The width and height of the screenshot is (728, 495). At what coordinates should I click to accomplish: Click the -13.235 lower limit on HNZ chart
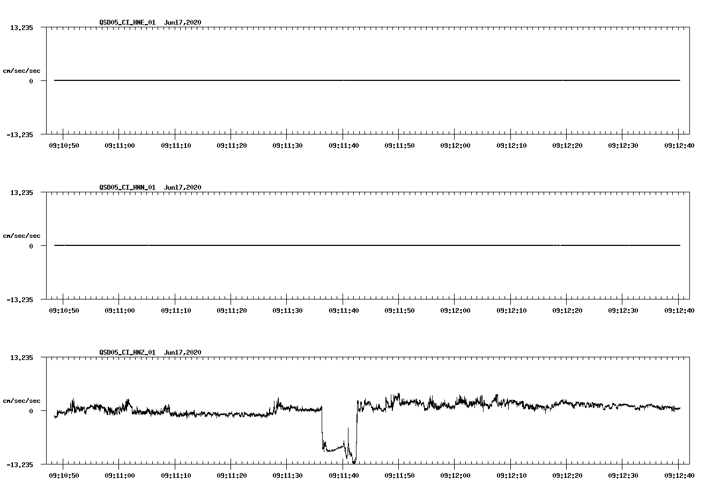(x=20, y=465)
